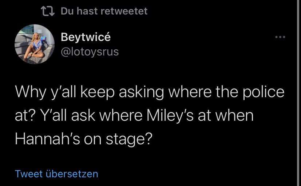Image resolution: width=301 pixels, height=186 pixels.
Task: Click Tweet übersetzen to translate tweet
Action: pos(56,174)
